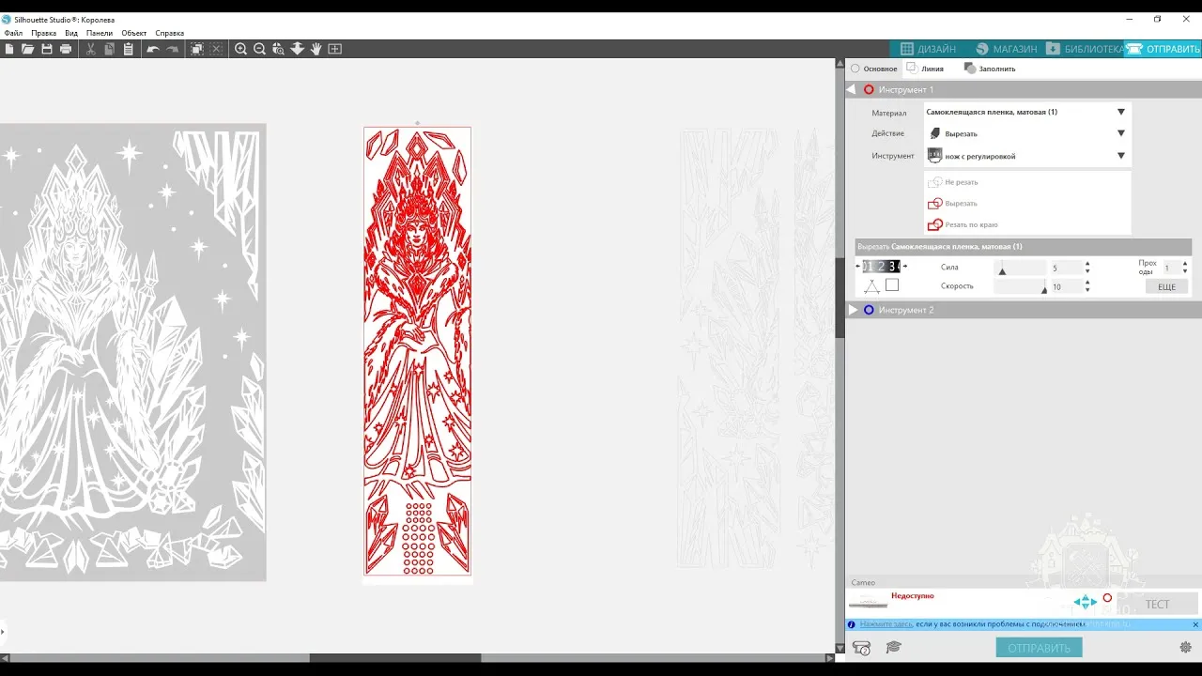Click the Скорость value field
1202x676 pixels.
click(1066, 286)
